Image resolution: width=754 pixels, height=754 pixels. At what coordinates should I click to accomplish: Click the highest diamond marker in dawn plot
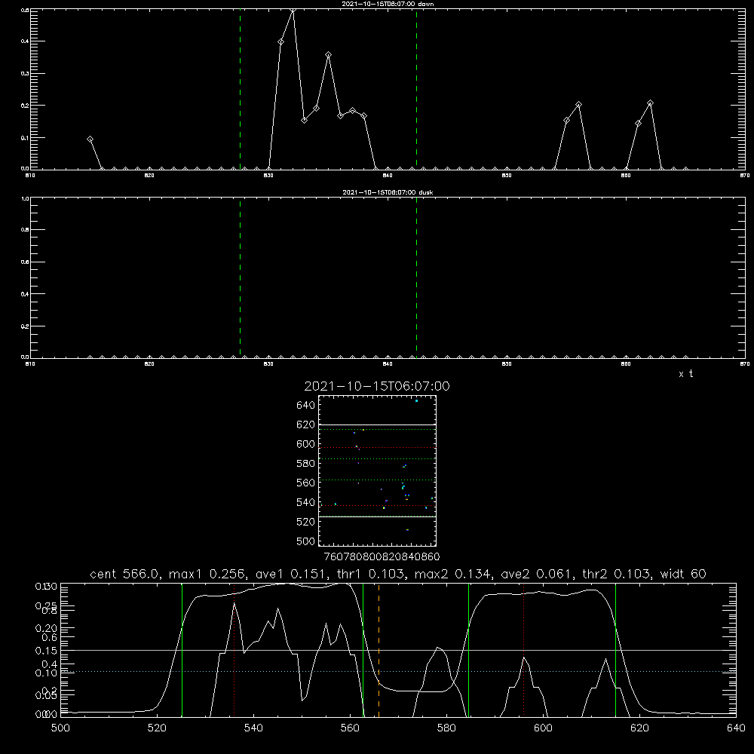click(293, 9)
